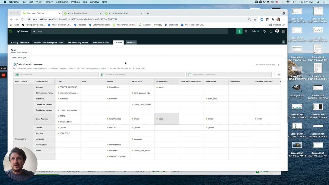Open the Tasks indicator in Collibra header
The height and width of the screenshot is (185, 329).
[255, 31]
